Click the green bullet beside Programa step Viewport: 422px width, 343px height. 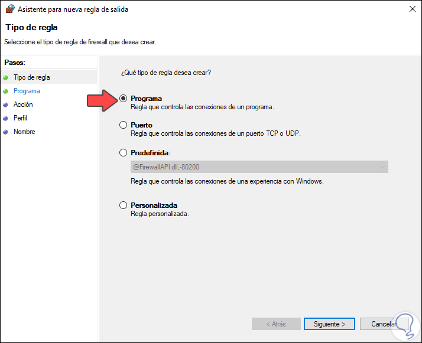(x=7, y=91)
